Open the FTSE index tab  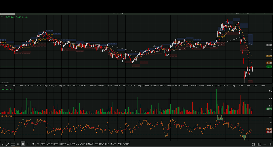pos(43,144)
